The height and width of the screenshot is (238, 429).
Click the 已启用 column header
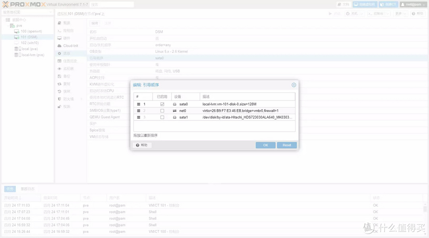tap(162, 97)
